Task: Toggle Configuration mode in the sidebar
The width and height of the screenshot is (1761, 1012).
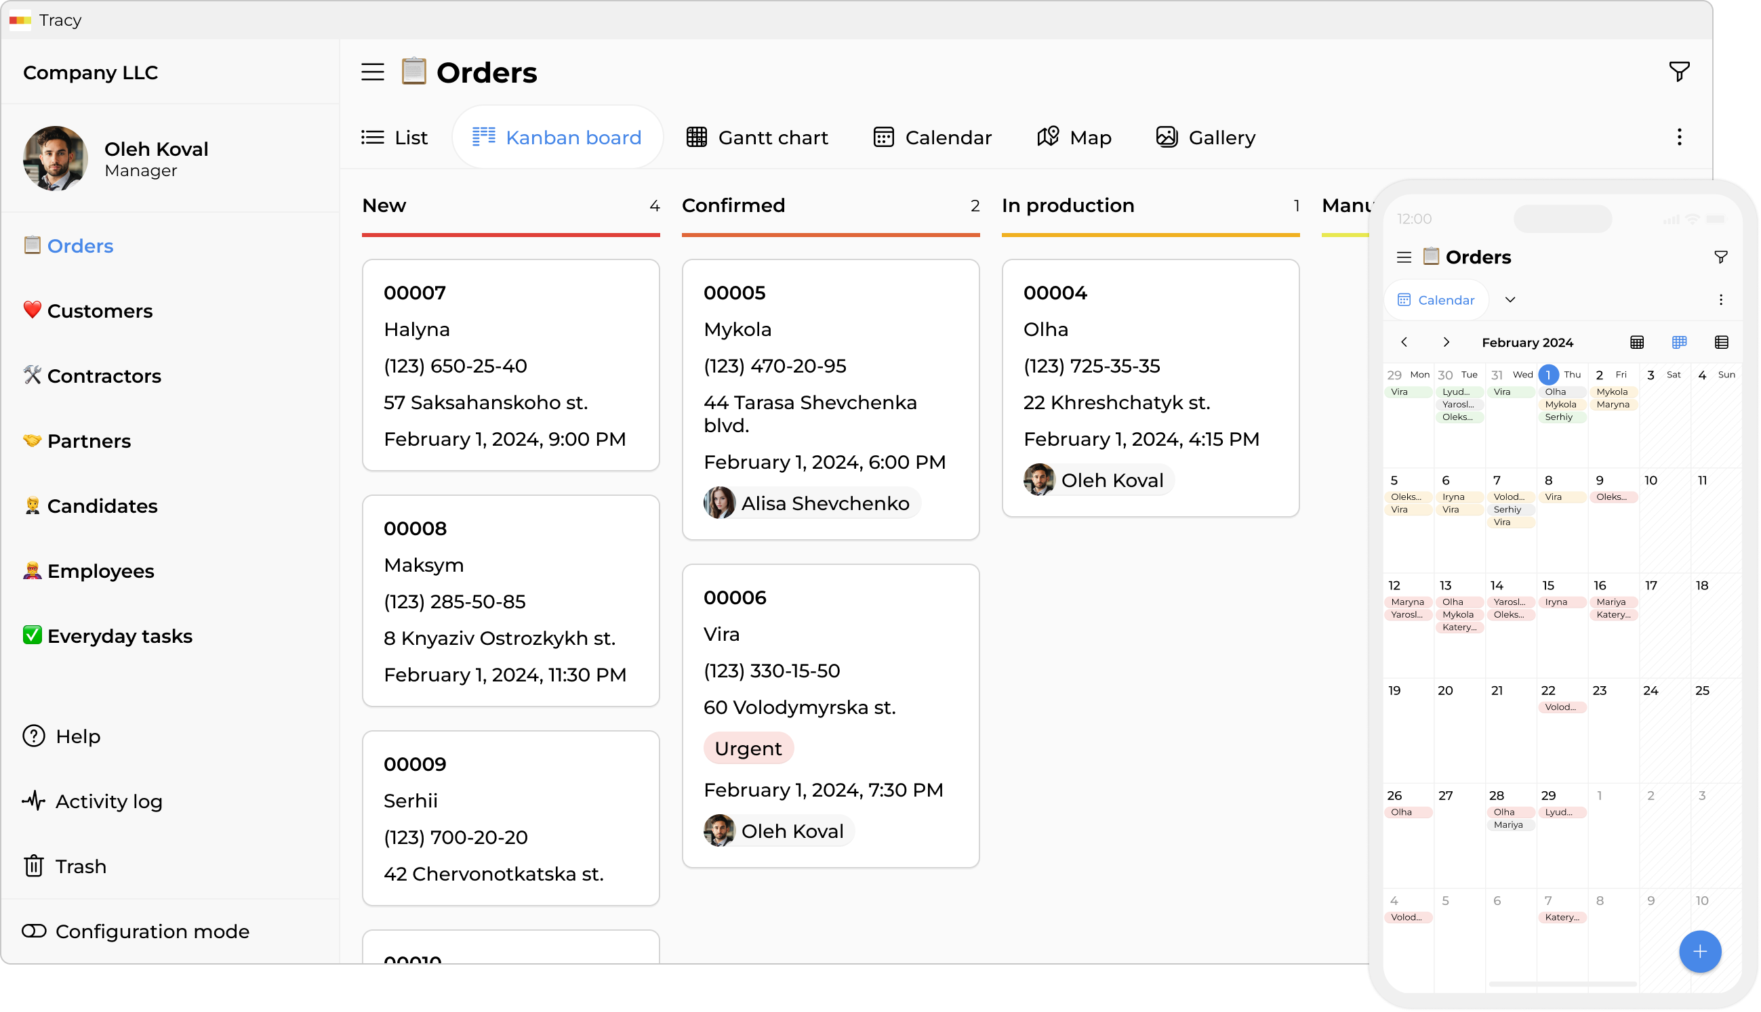Action: pyautogui.click(x=136, y=931)
